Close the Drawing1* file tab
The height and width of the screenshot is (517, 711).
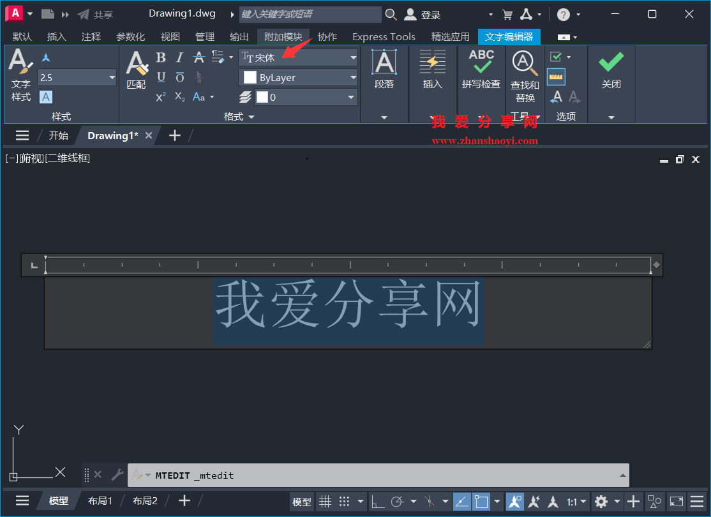(148, 135)
